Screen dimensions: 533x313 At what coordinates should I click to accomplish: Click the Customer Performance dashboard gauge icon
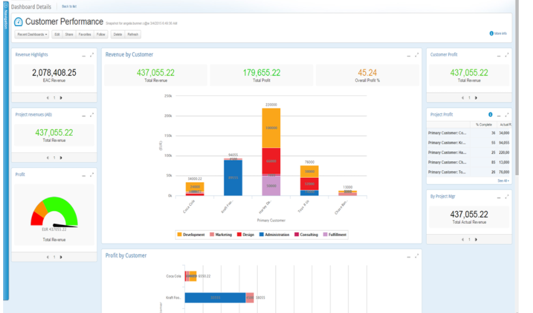[19, 22]
